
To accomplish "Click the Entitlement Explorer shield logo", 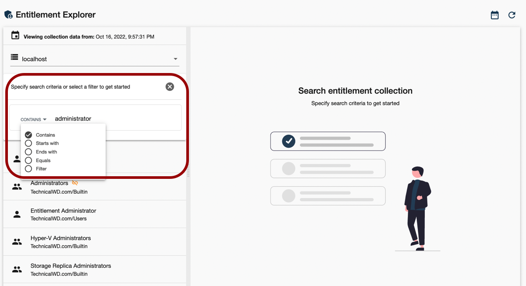I will 8,15.
